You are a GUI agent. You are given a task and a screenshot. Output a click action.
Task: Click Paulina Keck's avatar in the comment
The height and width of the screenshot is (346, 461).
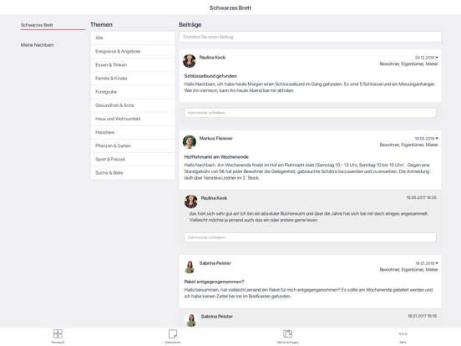pos(190,201)
